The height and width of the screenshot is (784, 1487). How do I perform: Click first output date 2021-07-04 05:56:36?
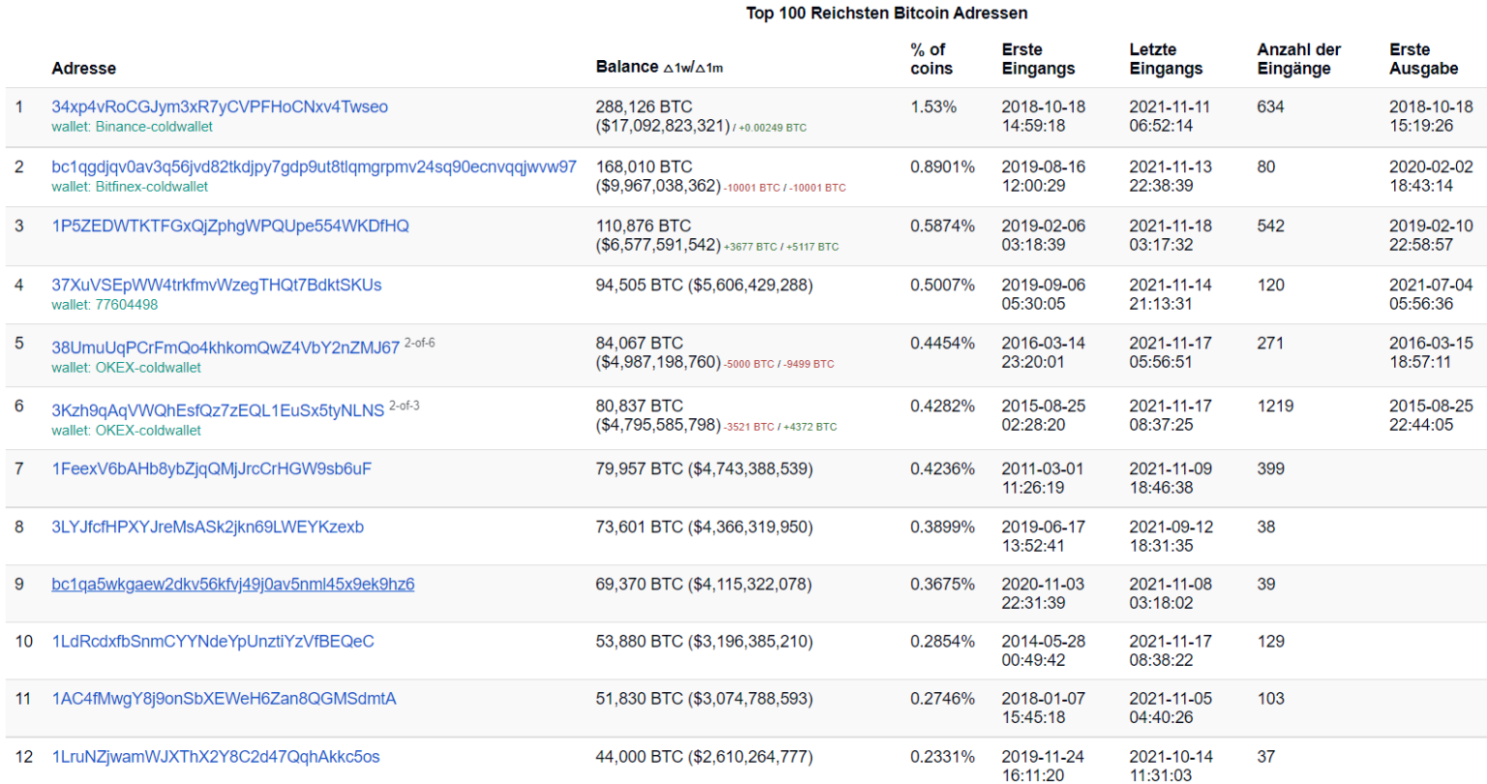1431,294
